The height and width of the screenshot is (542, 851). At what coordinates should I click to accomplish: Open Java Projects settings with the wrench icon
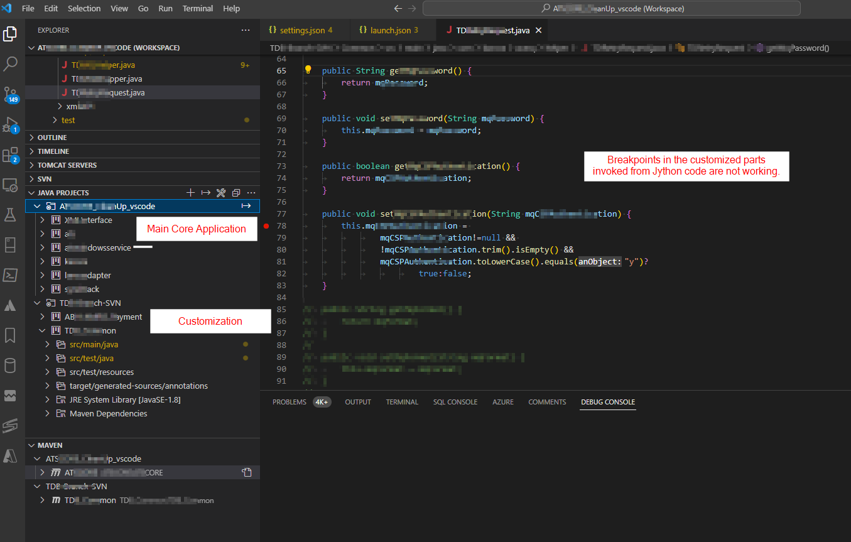220,192
